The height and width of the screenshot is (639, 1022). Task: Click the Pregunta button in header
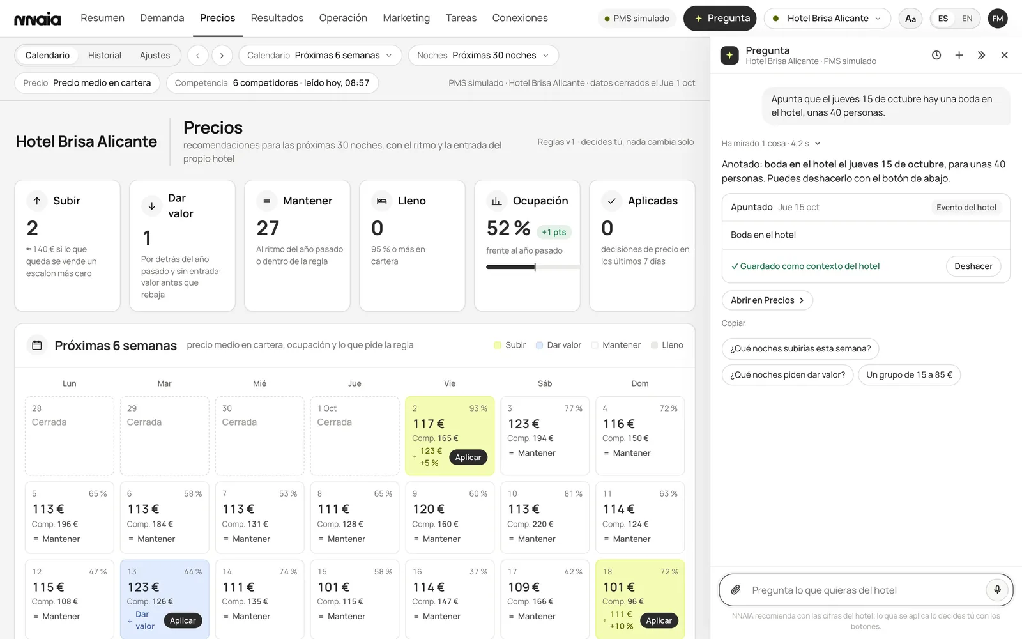pyautogui.click(x=720, y=19)
